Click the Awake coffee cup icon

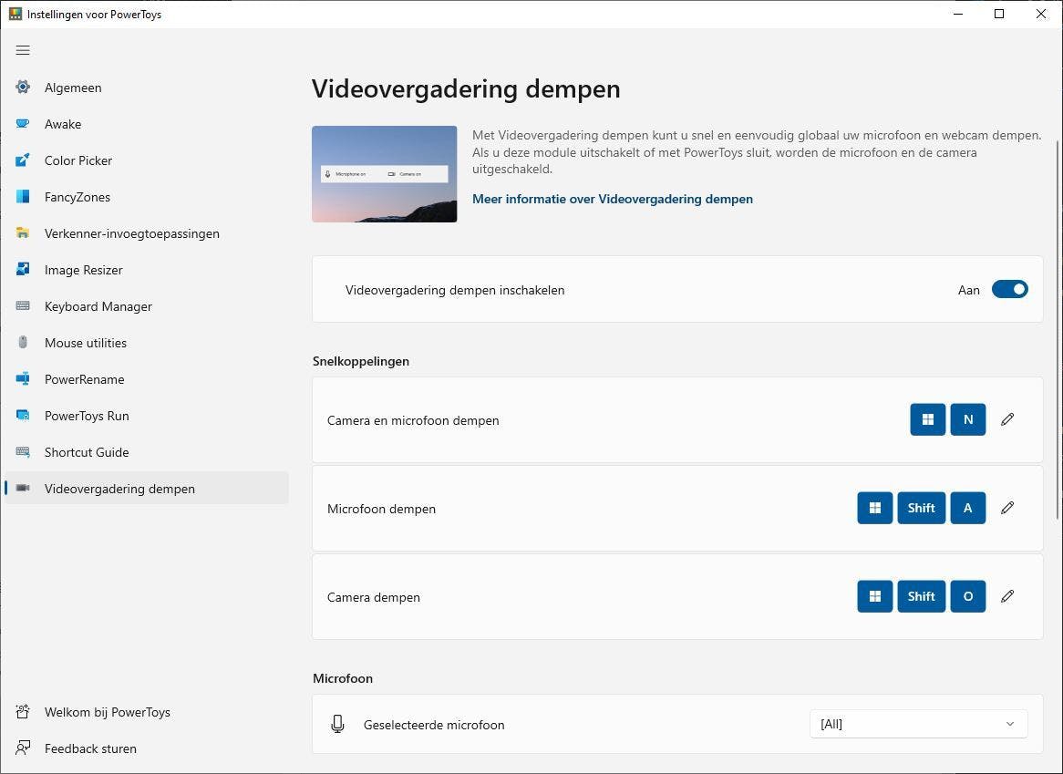pyautogui.click(x=23, y=124)
